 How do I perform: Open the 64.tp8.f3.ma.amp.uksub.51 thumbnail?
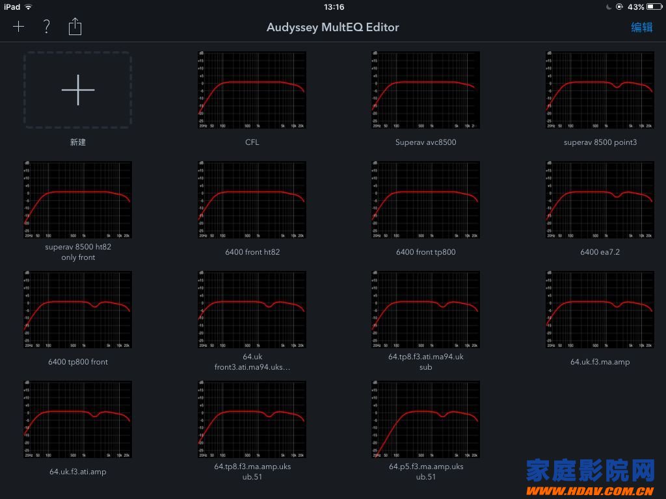click(x=252, y=419)
